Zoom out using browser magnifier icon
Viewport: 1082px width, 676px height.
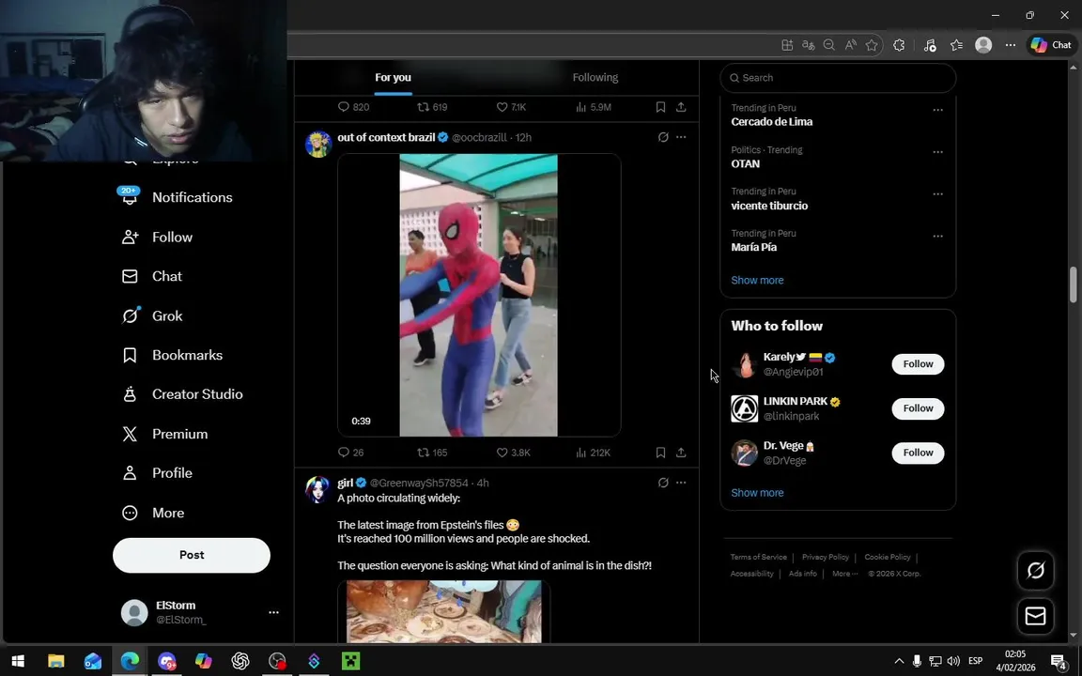(x=828, y=45)
